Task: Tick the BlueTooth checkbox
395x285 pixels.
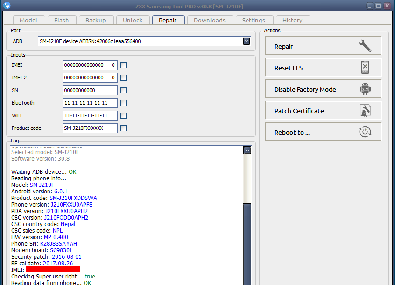Action: tap(123, 103)
